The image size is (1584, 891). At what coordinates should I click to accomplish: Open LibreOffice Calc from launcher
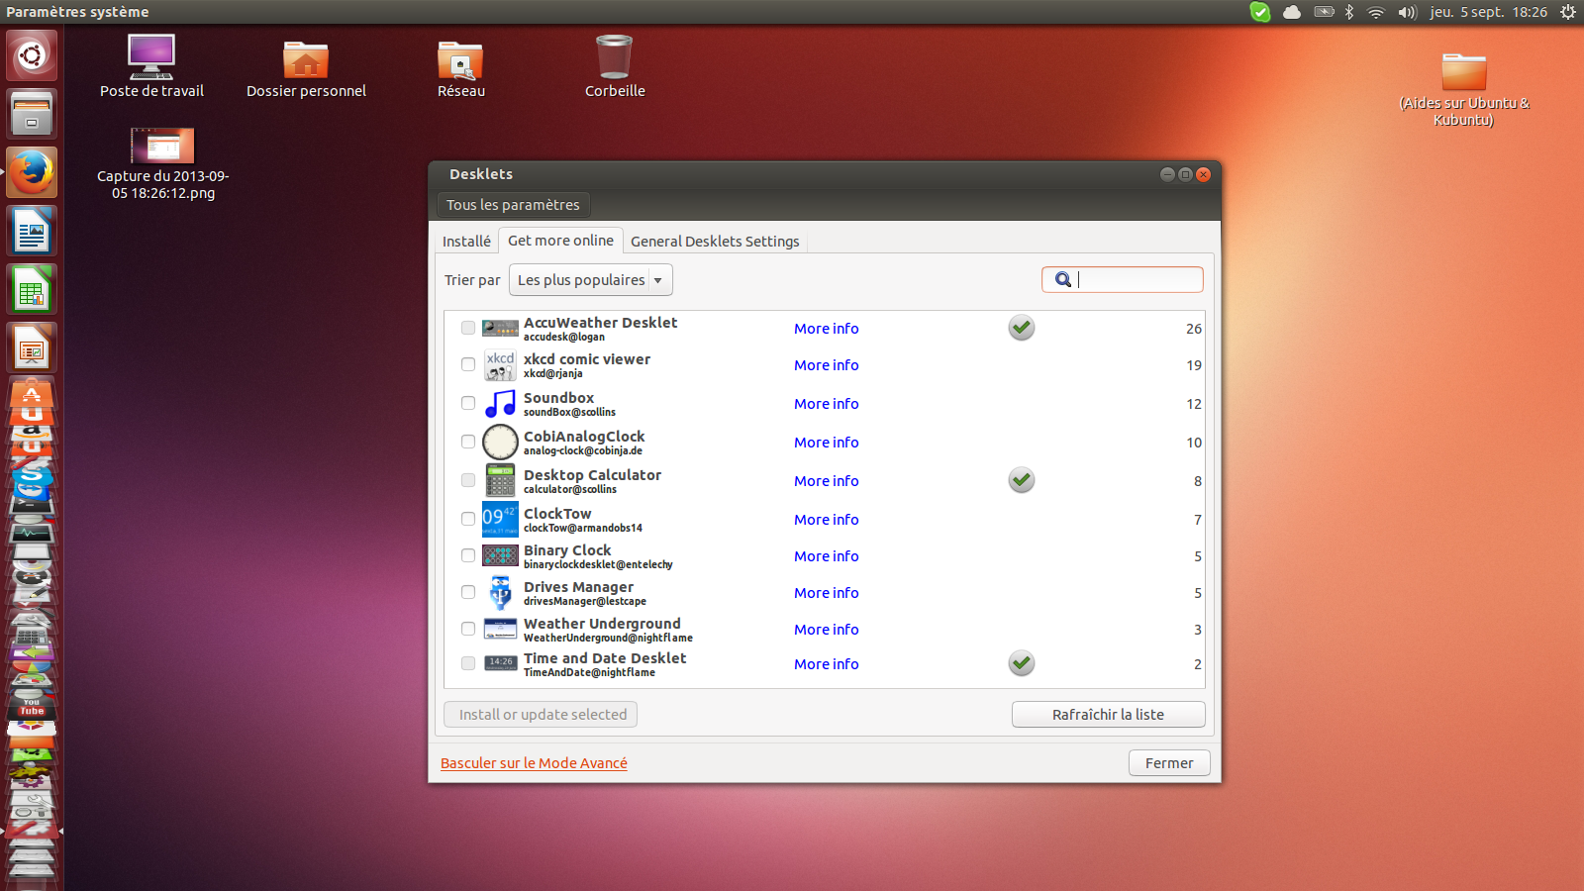coord(32,289)
